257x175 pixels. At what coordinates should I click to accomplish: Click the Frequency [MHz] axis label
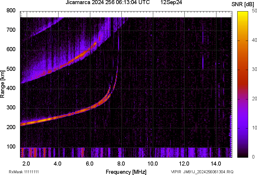[x=126, y=172]
